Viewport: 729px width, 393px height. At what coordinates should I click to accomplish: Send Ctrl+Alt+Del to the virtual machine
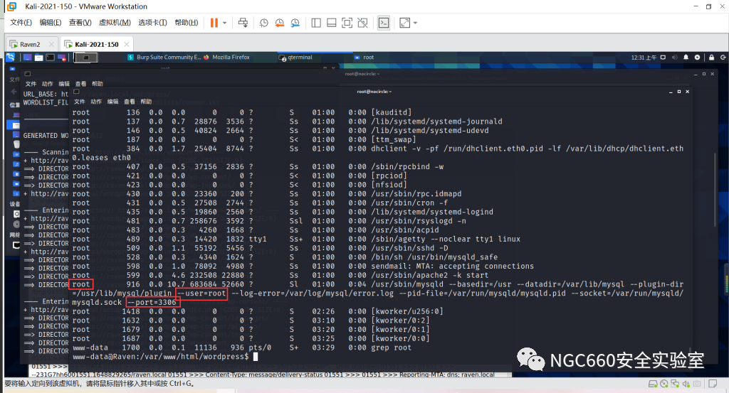coord(243,23)
